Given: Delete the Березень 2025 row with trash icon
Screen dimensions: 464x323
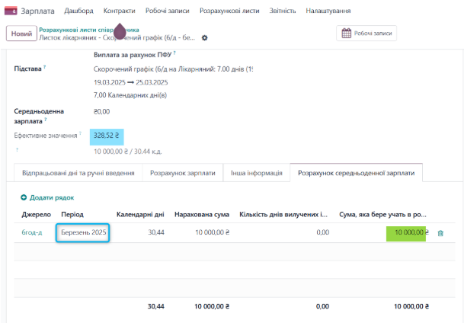Looking at the screenshot, I should (x=440, y=233).
